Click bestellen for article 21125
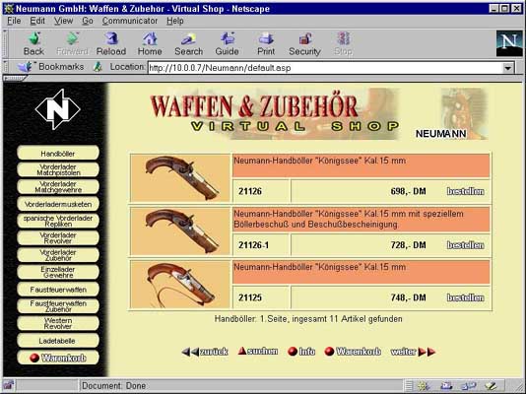Image resolution: width=526 pixels, height=394 pixels. (x=465, y=297)
